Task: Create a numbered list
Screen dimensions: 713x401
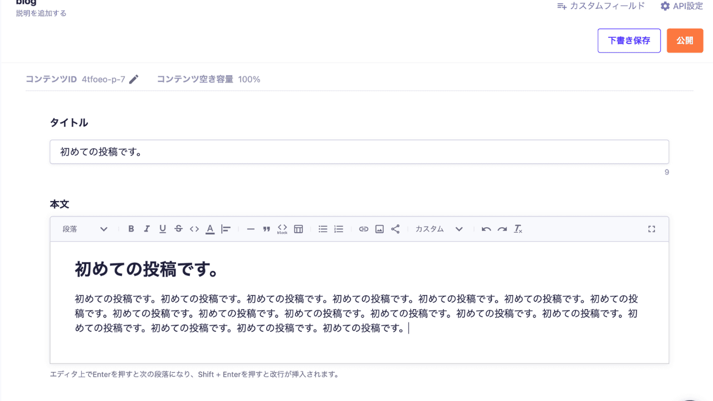Action: (339, 229)
